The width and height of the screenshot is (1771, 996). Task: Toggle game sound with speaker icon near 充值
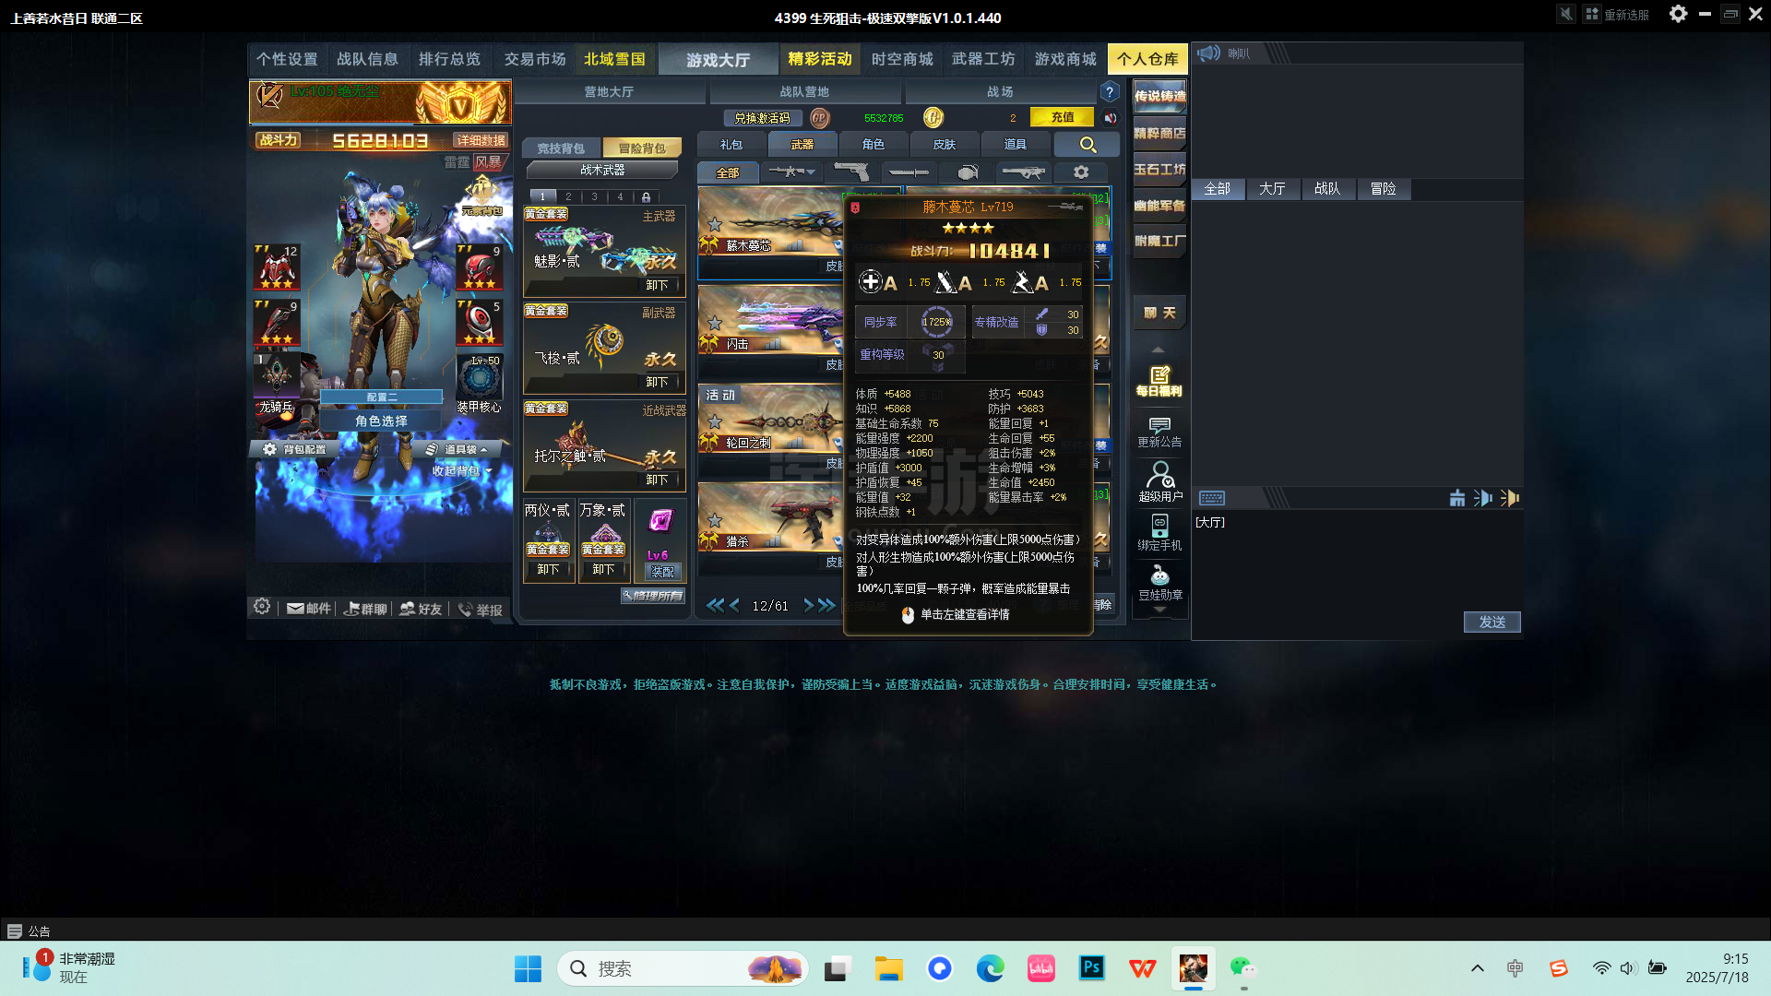[x=1111, y=118]
